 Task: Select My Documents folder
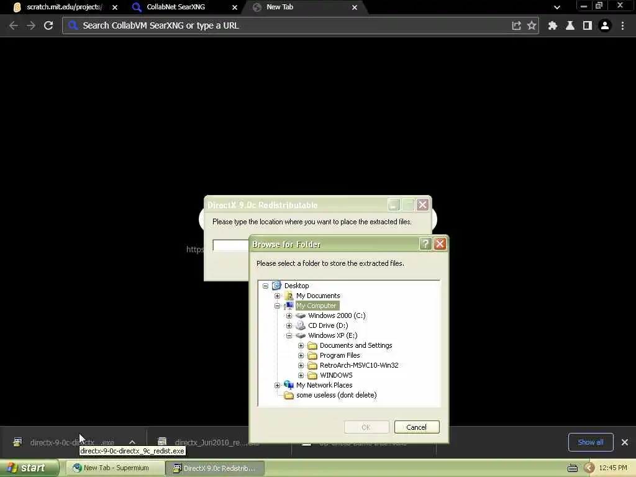318,296
